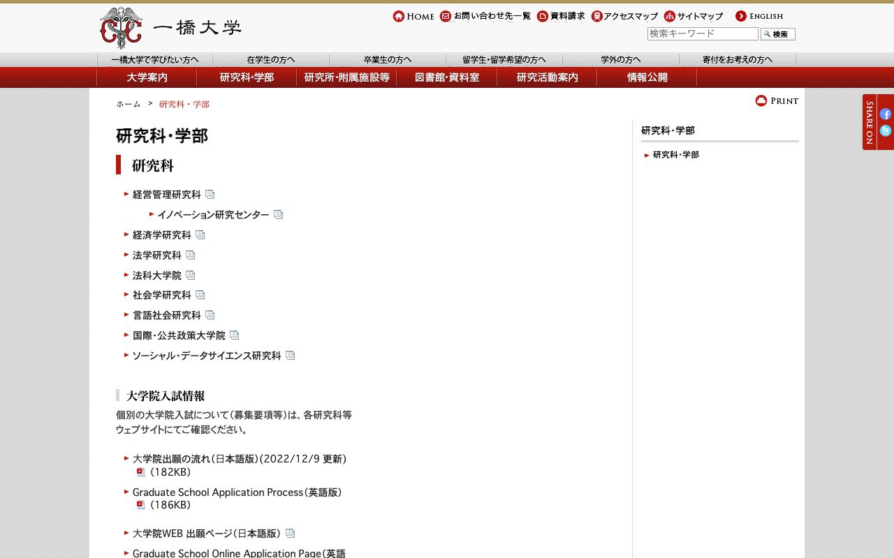Image resolution: width=894 pixels, height=558 pixels.
Task: Click the external link icon beside 法学研究科
Action: coord(191,255)
